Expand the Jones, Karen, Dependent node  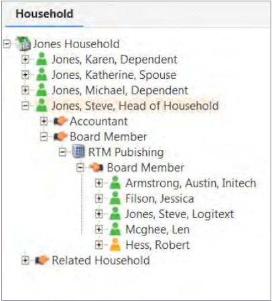coord(25,60)
